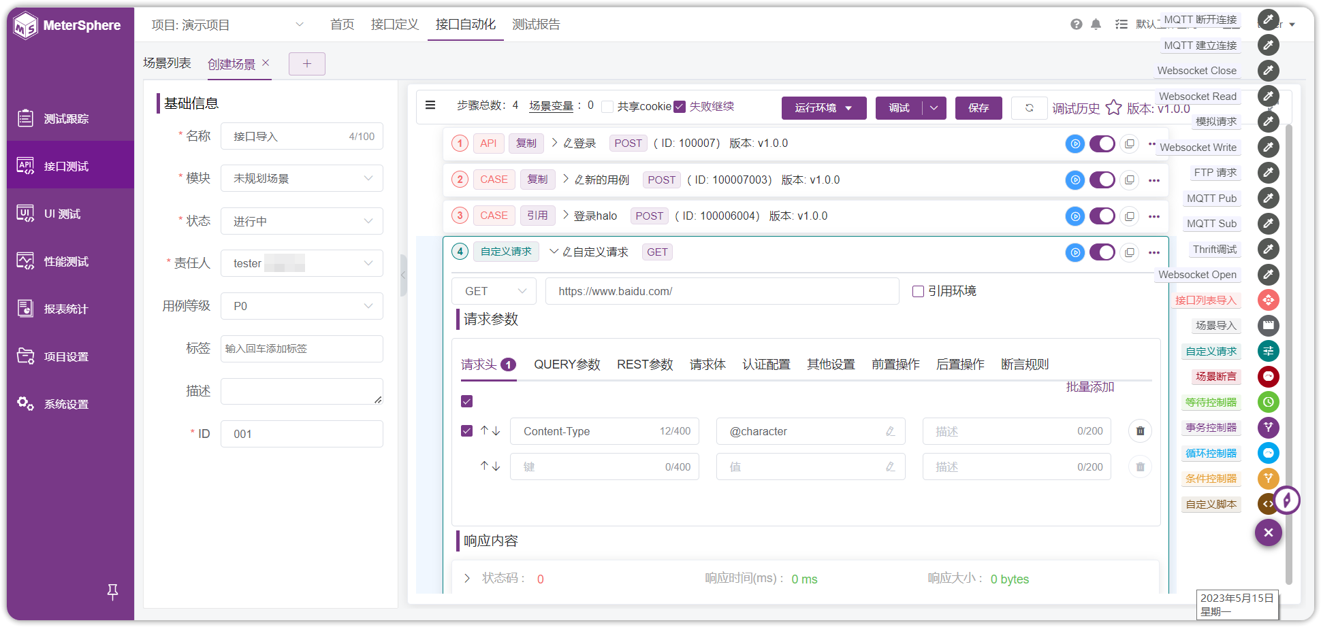Toggle the select-all headers checkbox
The image size is (1321, 627).
466,401
